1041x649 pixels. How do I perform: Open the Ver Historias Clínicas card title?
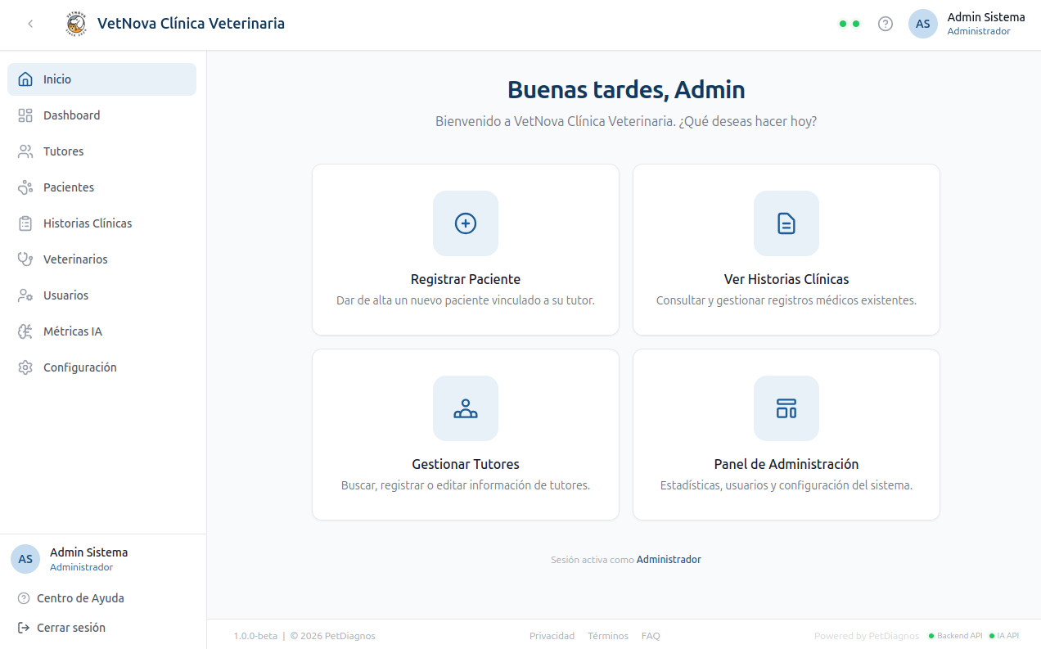[x=786, y=279]
